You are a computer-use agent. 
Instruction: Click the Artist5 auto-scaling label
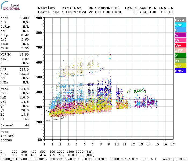(7, 136)
